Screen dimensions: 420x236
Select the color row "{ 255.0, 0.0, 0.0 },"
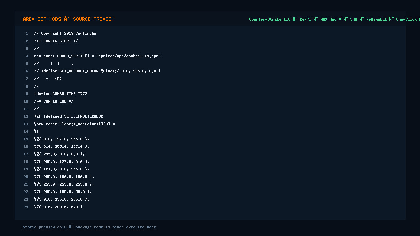60,154
